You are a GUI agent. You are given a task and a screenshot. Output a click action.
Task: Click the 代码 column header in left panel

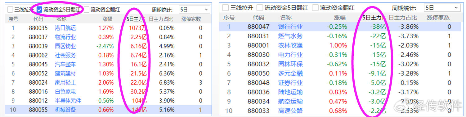38,19
